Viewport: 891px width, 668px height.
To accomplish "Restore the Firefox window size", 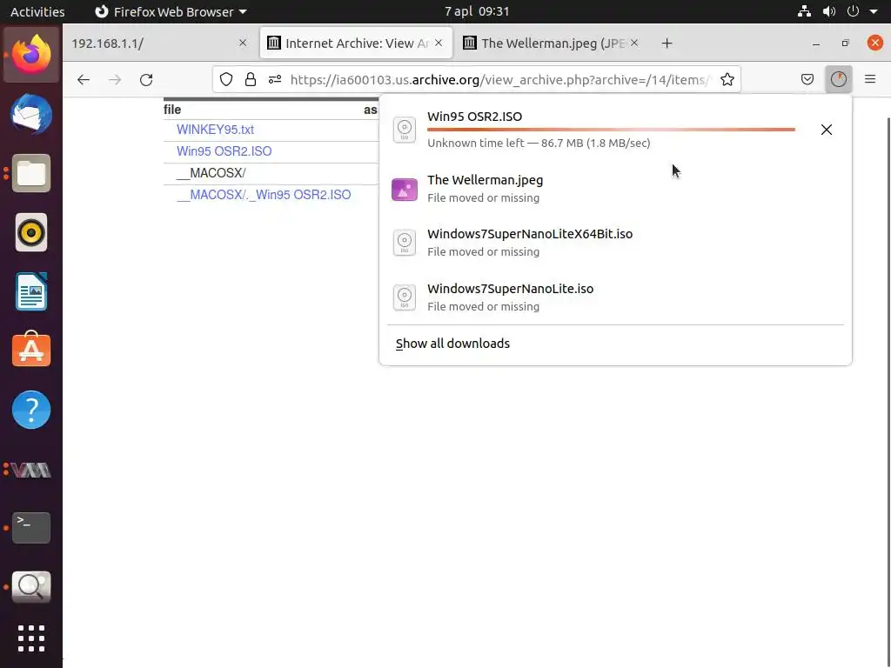I will click(x=846, y=43).
